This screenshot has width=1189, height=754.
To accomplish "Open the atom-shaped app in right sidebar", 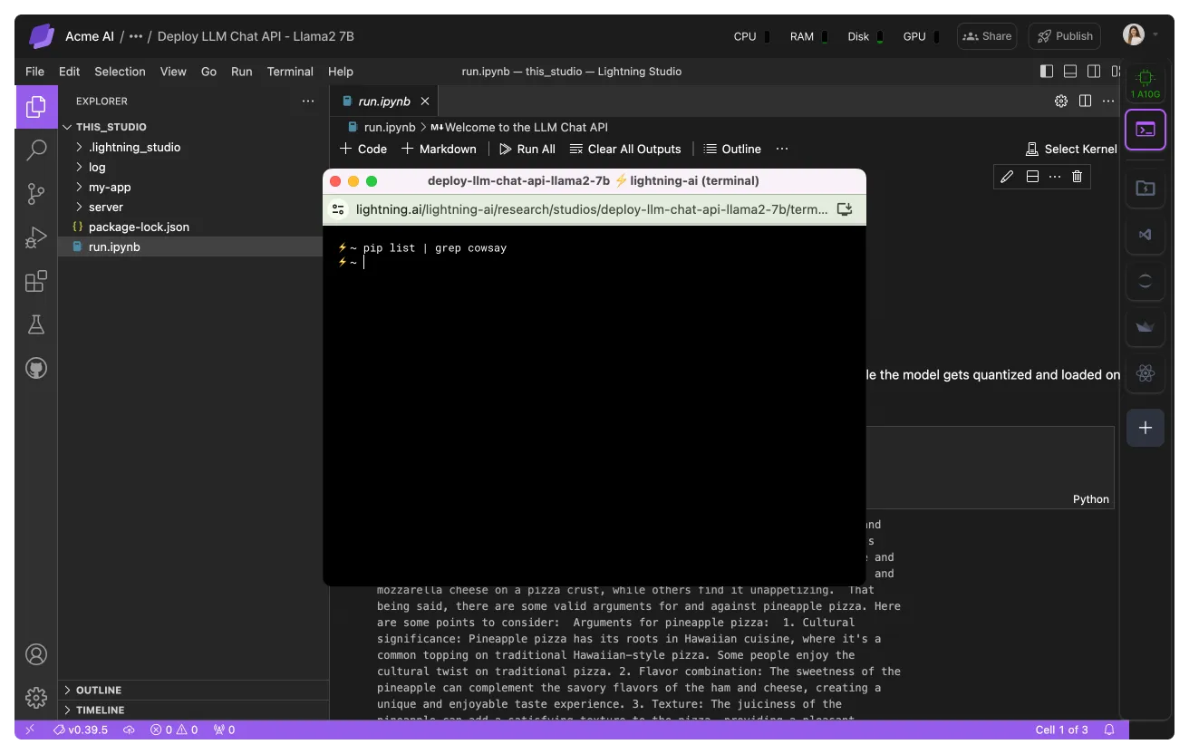I will [1145, 372].
